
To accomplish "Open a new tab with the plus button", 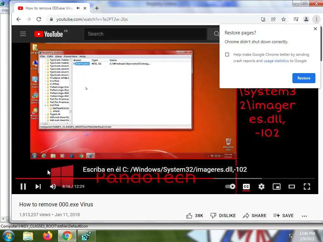I will (x=97, y=8).
